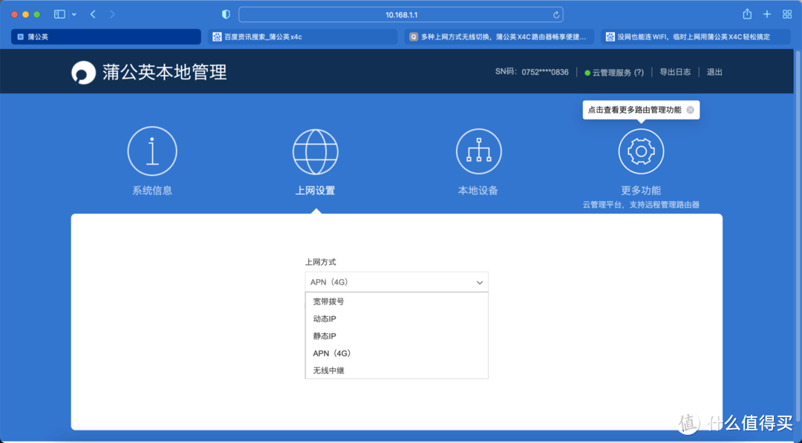Image resolution: width=802 pixels, height=443 pixels.
Task: Click the 导出日志 link
Action: coord(675,72)
